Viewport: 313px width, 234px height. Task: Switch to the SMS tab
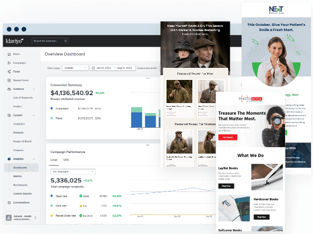(x=66, y=160)
